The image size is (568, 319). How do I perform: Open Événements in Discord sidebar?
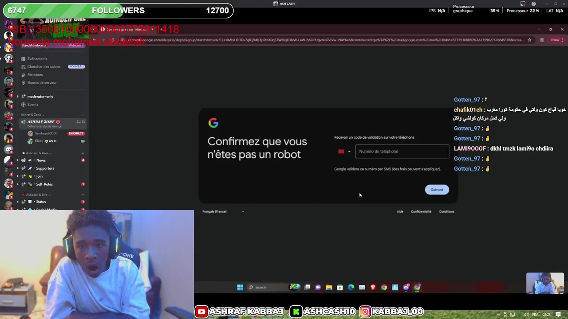37,58
